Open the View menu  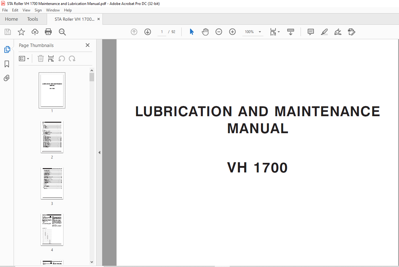pos(26,10)
